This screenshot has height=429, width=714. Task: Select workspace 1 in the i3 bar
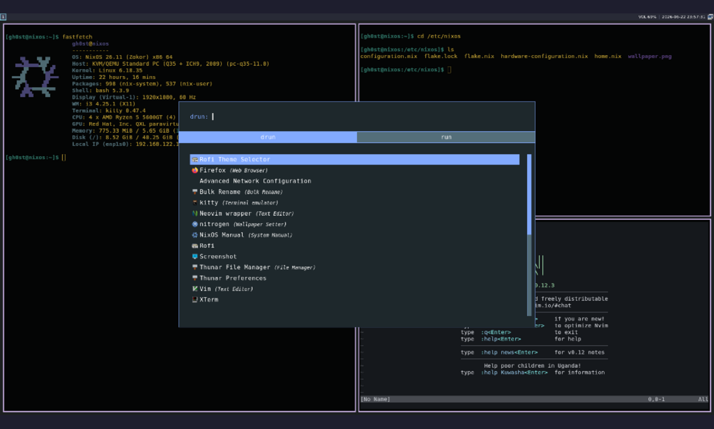tap(3, 17)
